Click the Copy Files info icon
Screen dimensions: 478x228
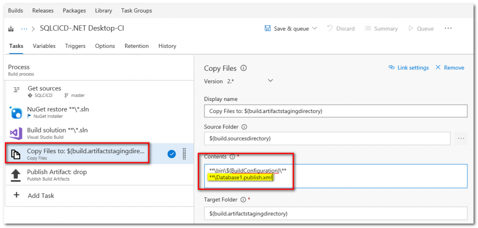(x=243, y=68)
